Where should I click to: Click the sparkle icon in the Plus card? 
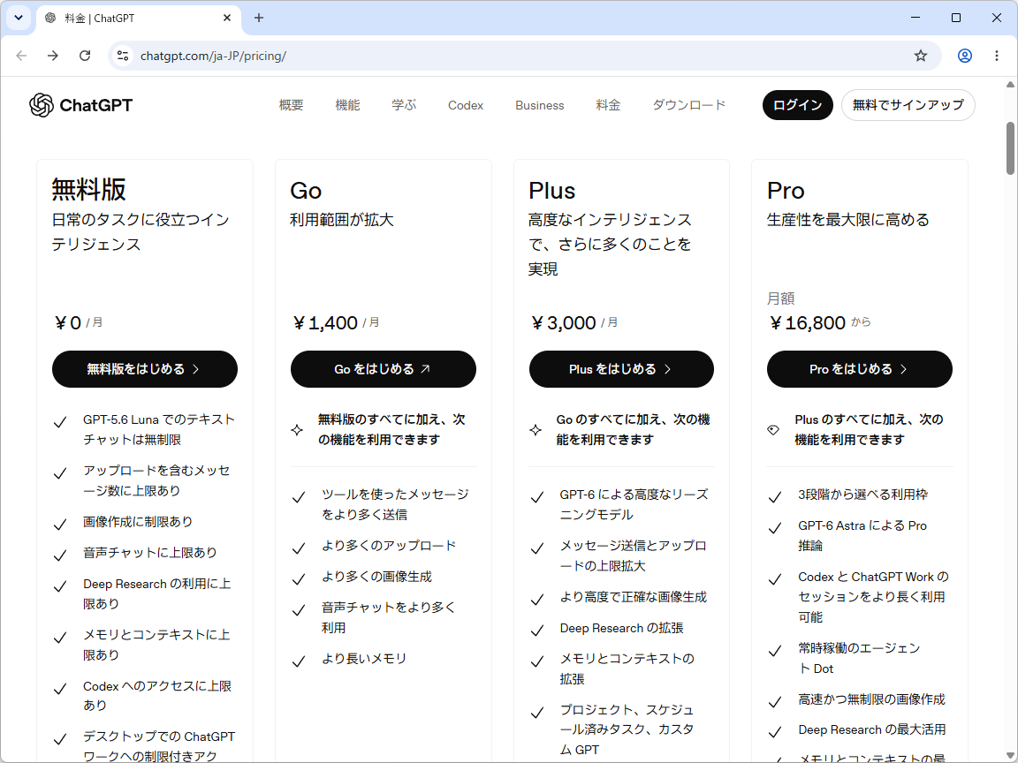pos(536,429)
